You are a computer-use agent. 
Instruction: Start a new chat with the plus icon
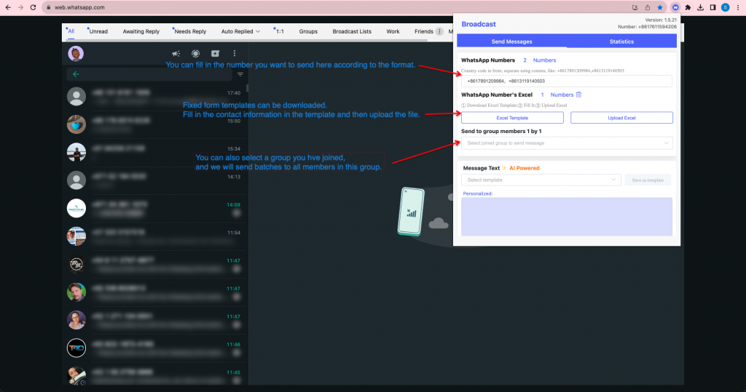215,54
